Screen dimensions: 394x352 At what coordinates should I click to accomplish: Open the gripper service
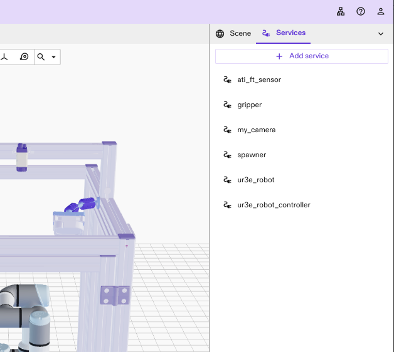click(x=249, y=105)
